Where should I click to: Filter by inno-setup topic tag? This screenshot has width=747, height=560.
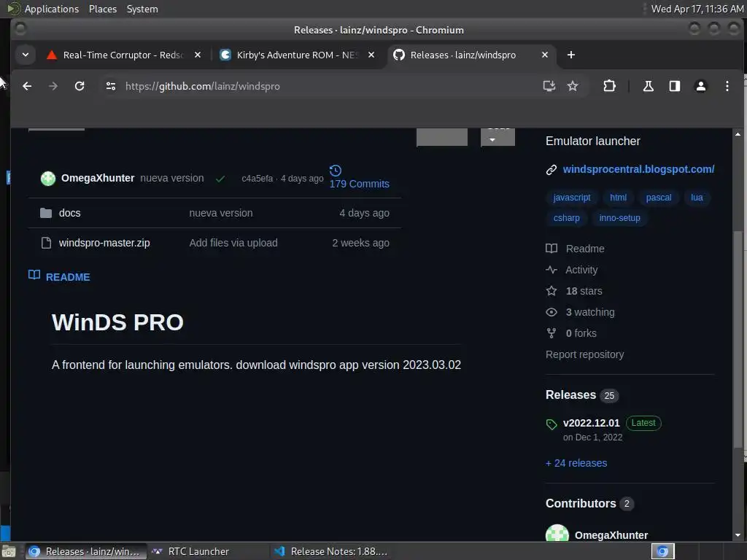coord(619,218)
